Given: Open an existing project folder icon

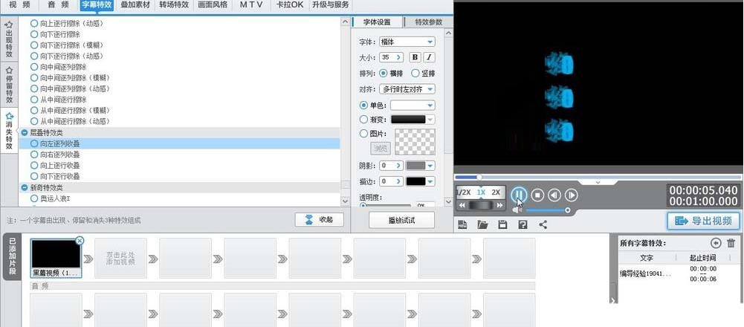Looking at the screenshot, I should tap(482, 224).
